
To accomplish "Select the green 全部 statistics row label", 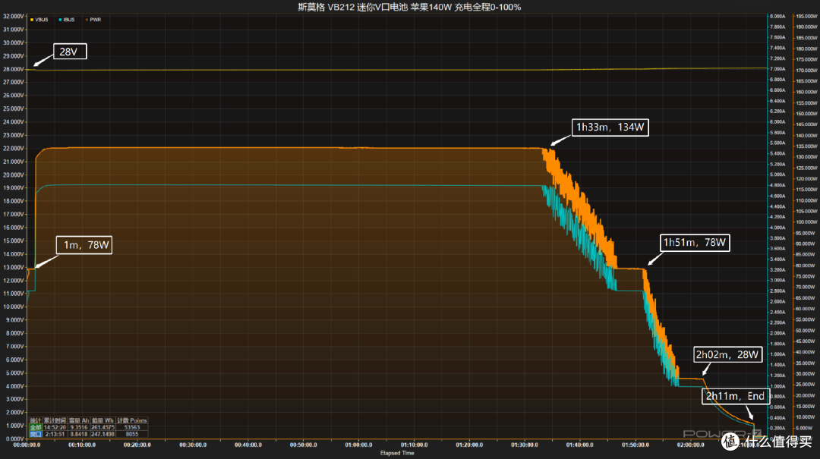I will point(36,428).
